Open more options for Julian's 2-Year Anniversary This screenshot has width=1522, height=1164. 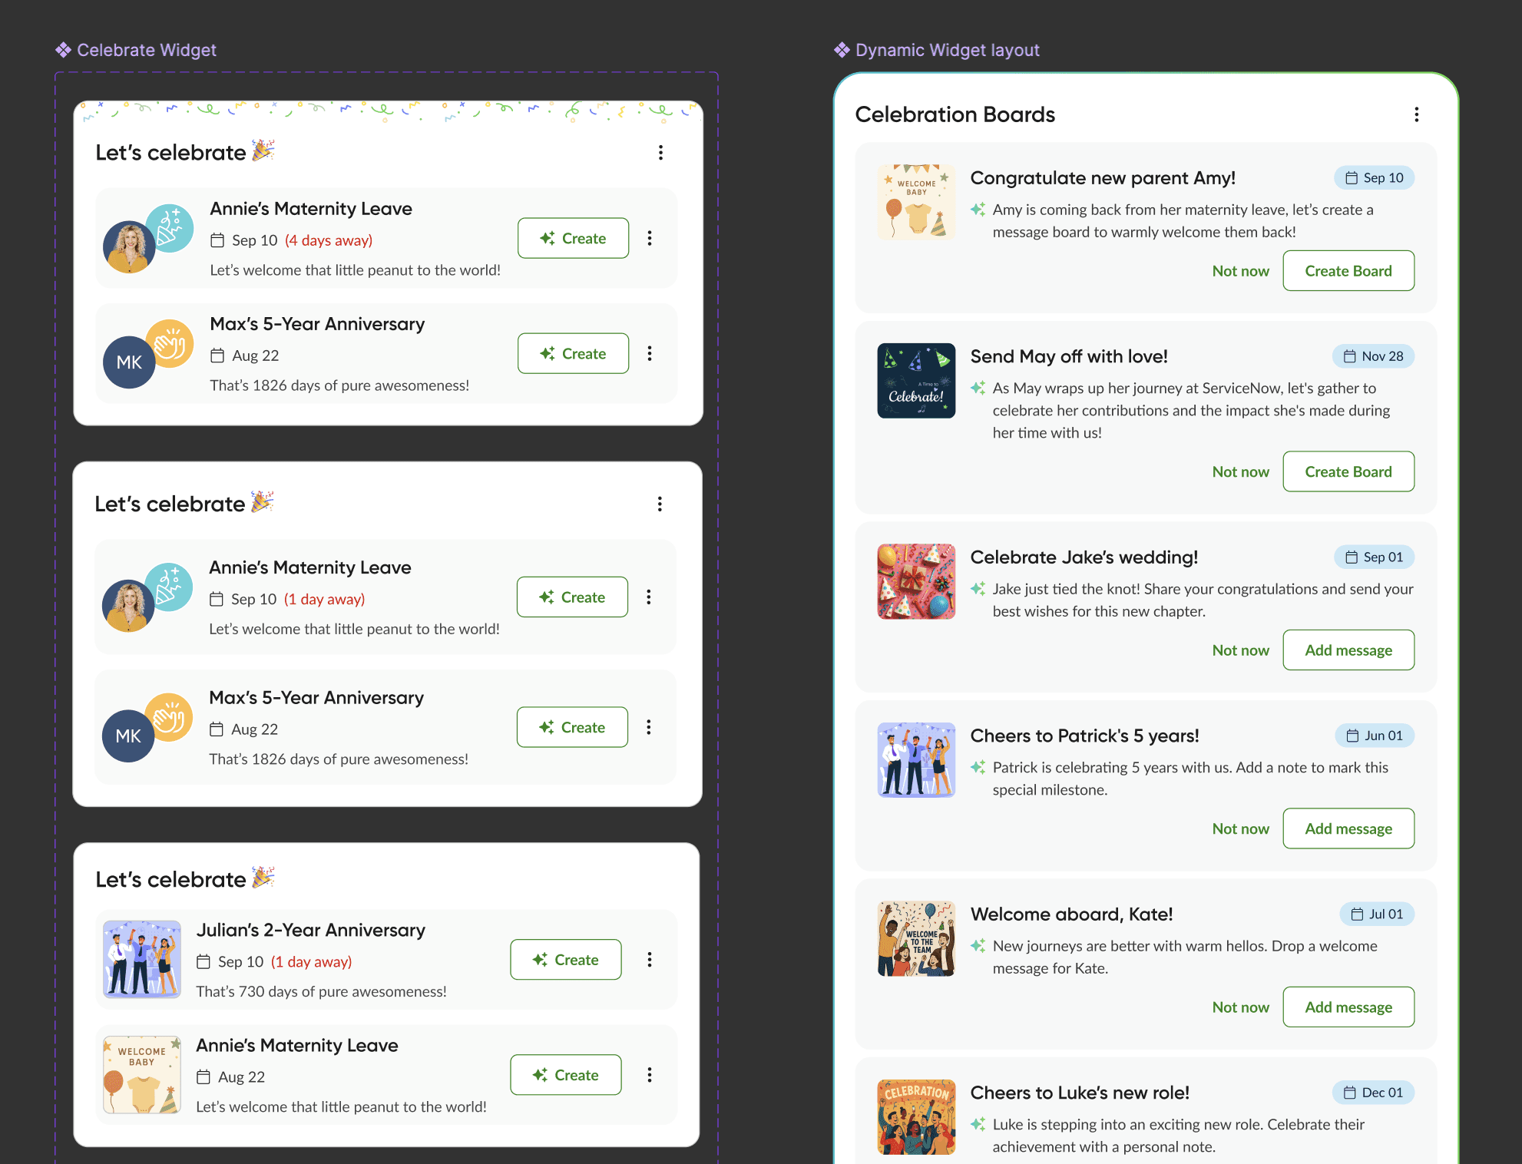point(650,960)
